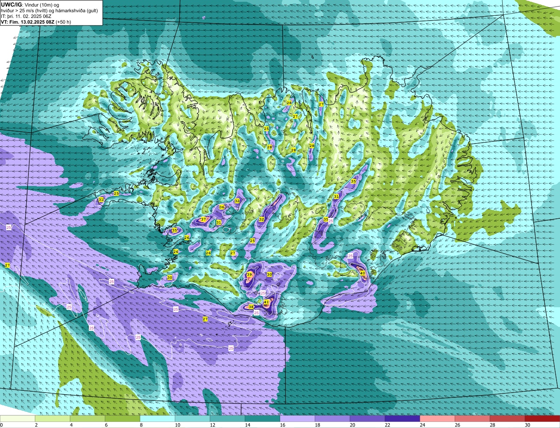Select the 6–8 m/s olive green legend swatch

(122, 419)
